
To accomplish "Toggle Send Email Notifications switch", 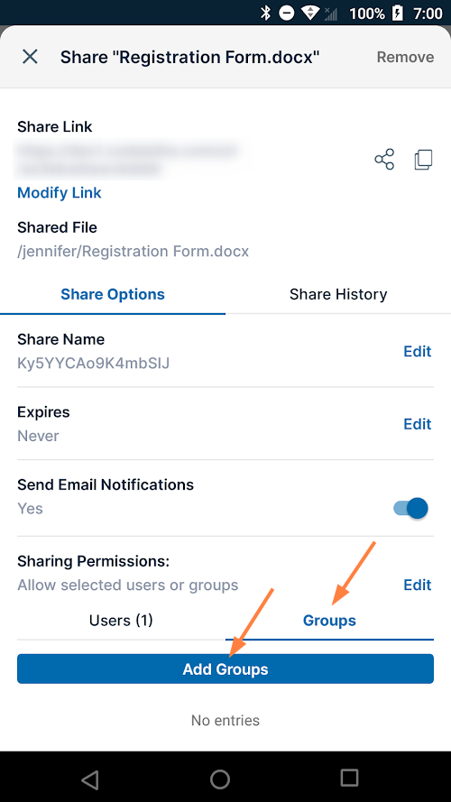I will [410, 509].
